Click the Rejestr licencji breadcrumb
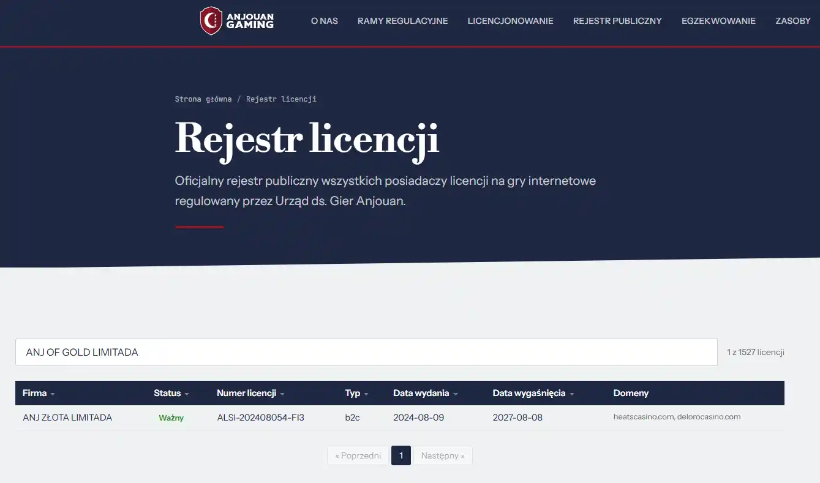 (281, 99)
